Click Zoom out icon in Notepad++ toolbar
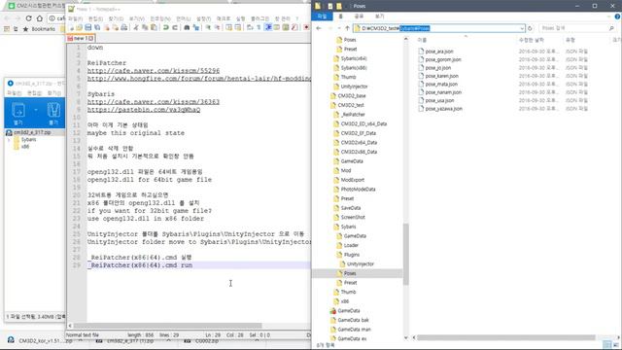Image resolution: width=622 pixels, height=350 pixels. (217, 27)
